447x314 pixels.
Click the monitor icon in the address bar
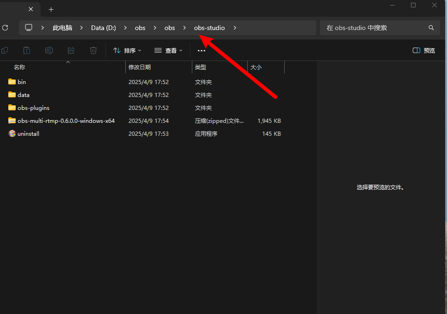[x=29, y=28]
